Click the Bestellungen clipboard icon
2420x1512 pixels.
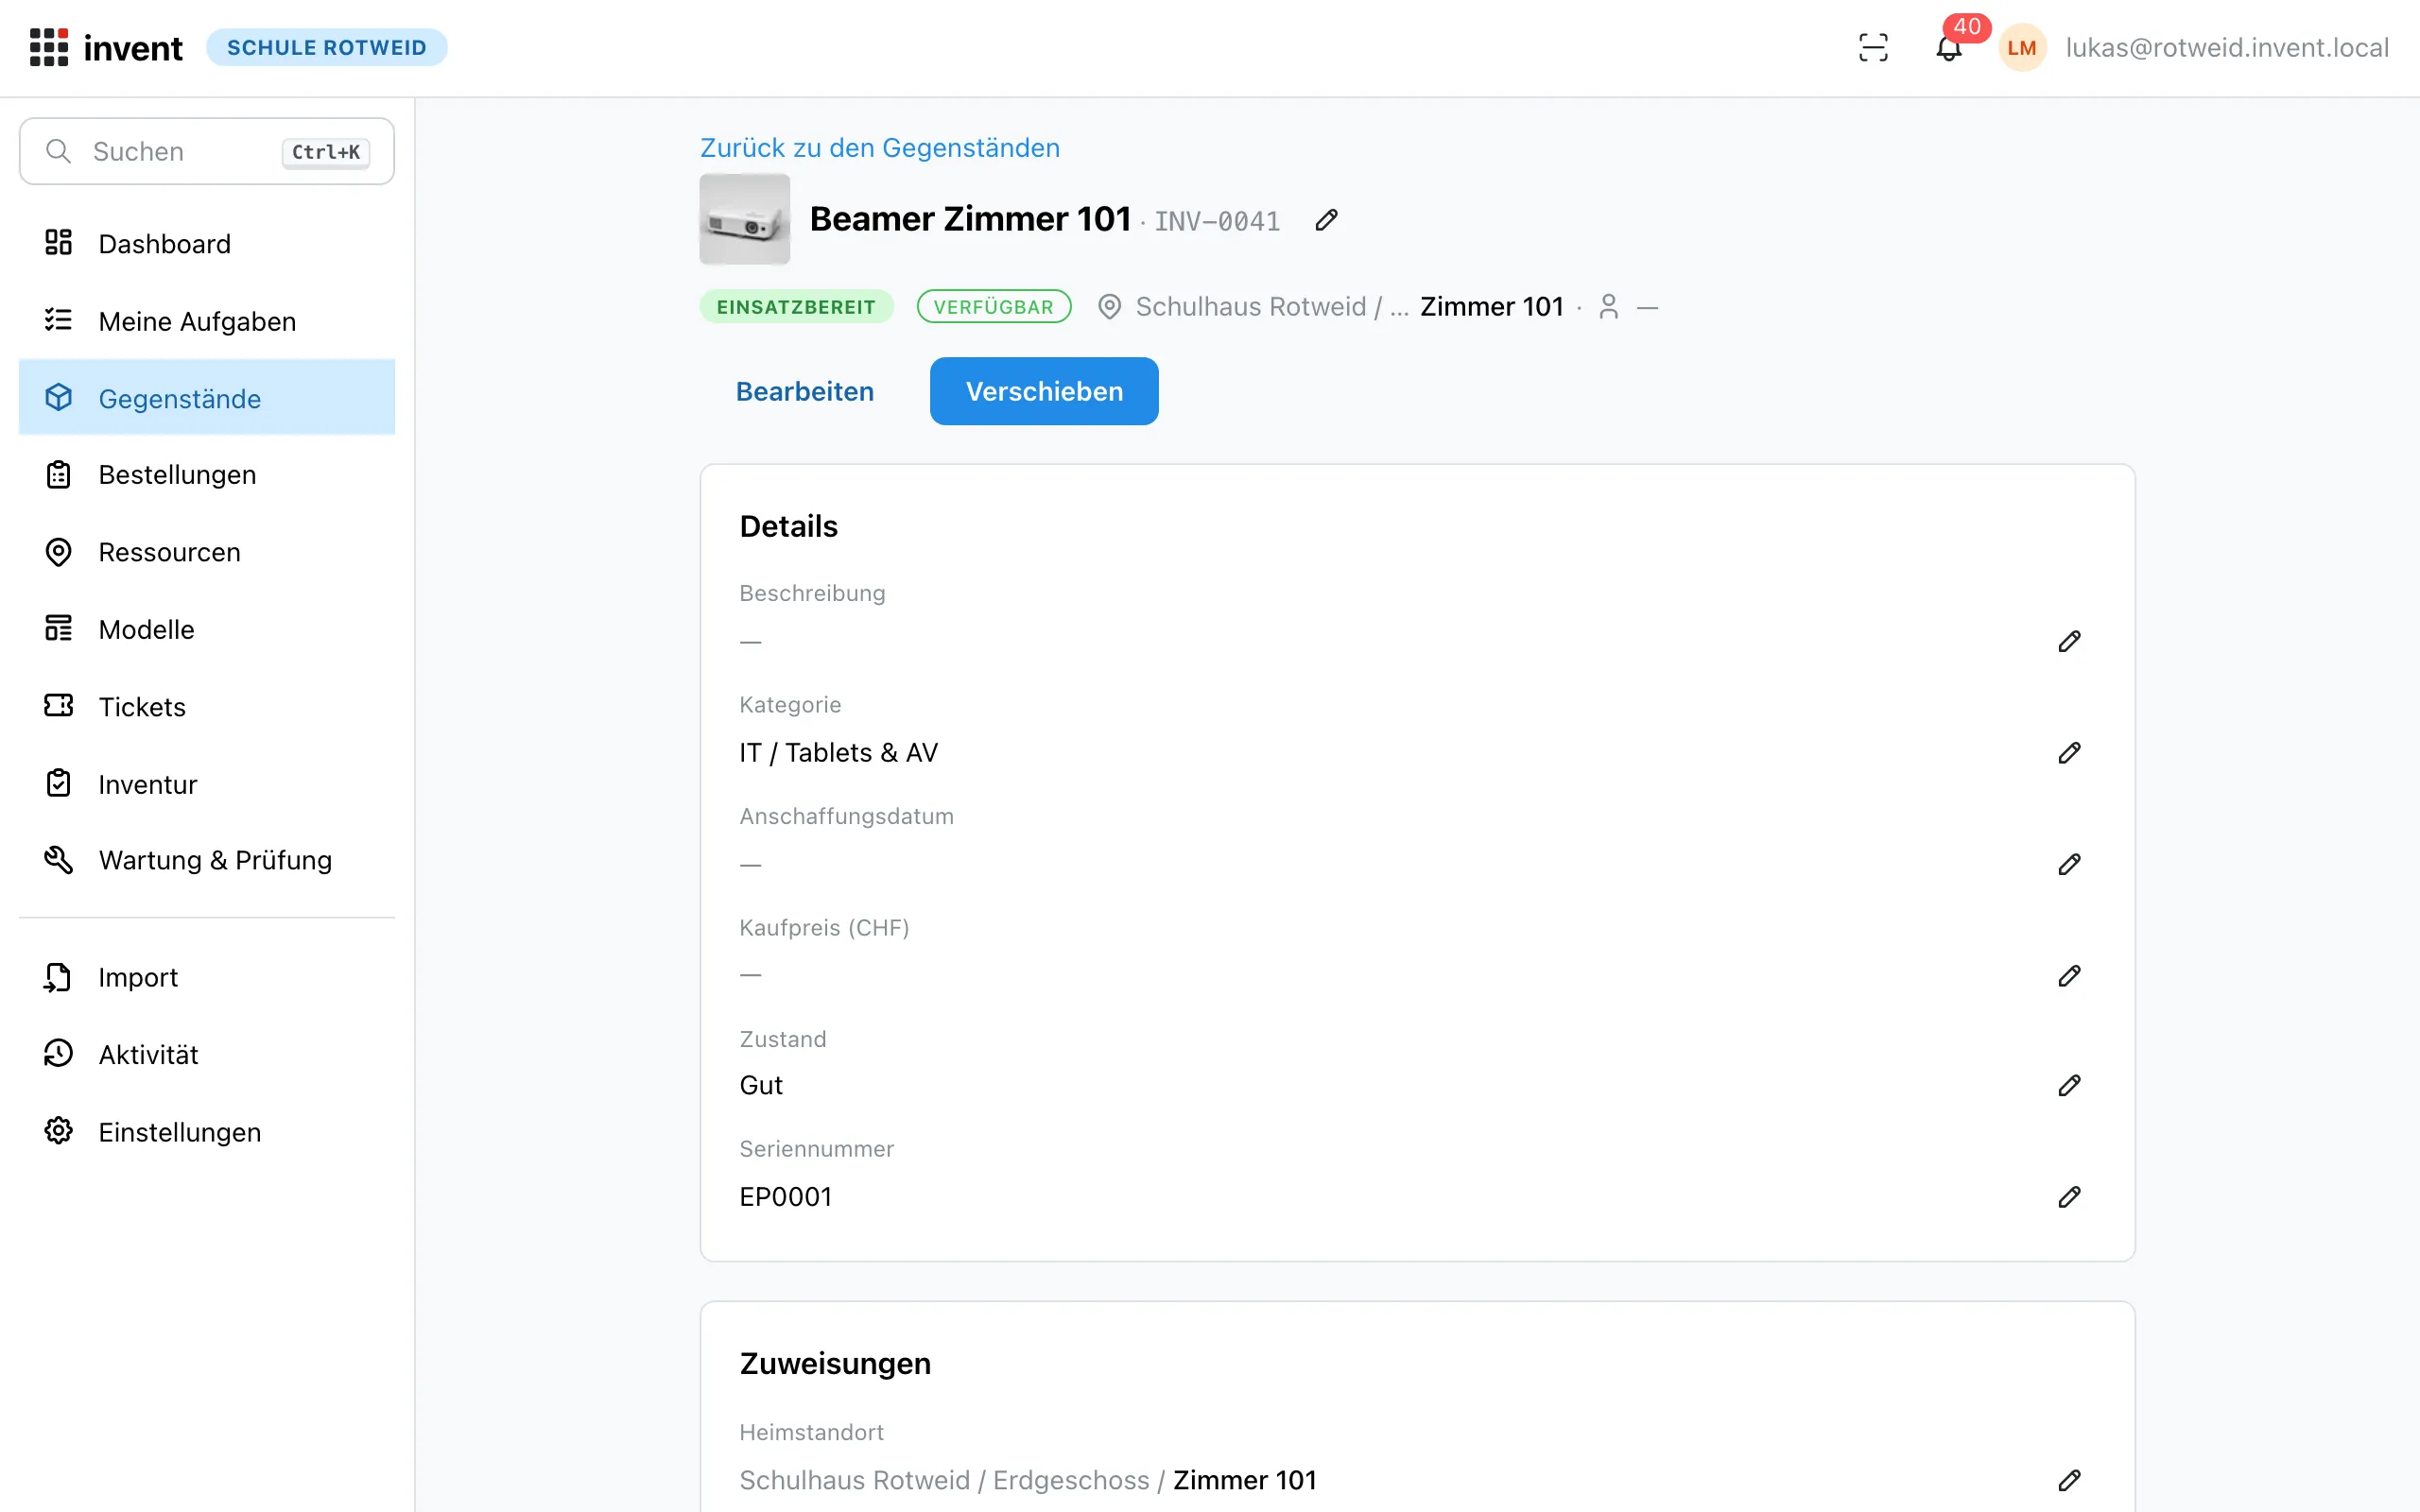tap(59, 474)
